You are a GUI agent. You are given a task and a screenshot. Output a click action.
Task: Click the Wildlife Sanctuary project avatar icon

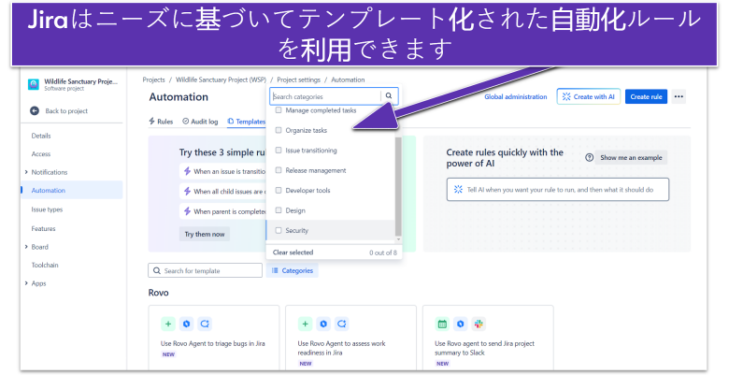(x=34, y=84)
